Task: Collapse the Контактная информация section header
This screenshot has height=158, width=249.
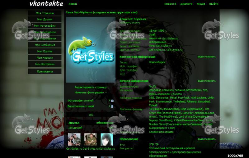Action: click(x=137, y=57)
